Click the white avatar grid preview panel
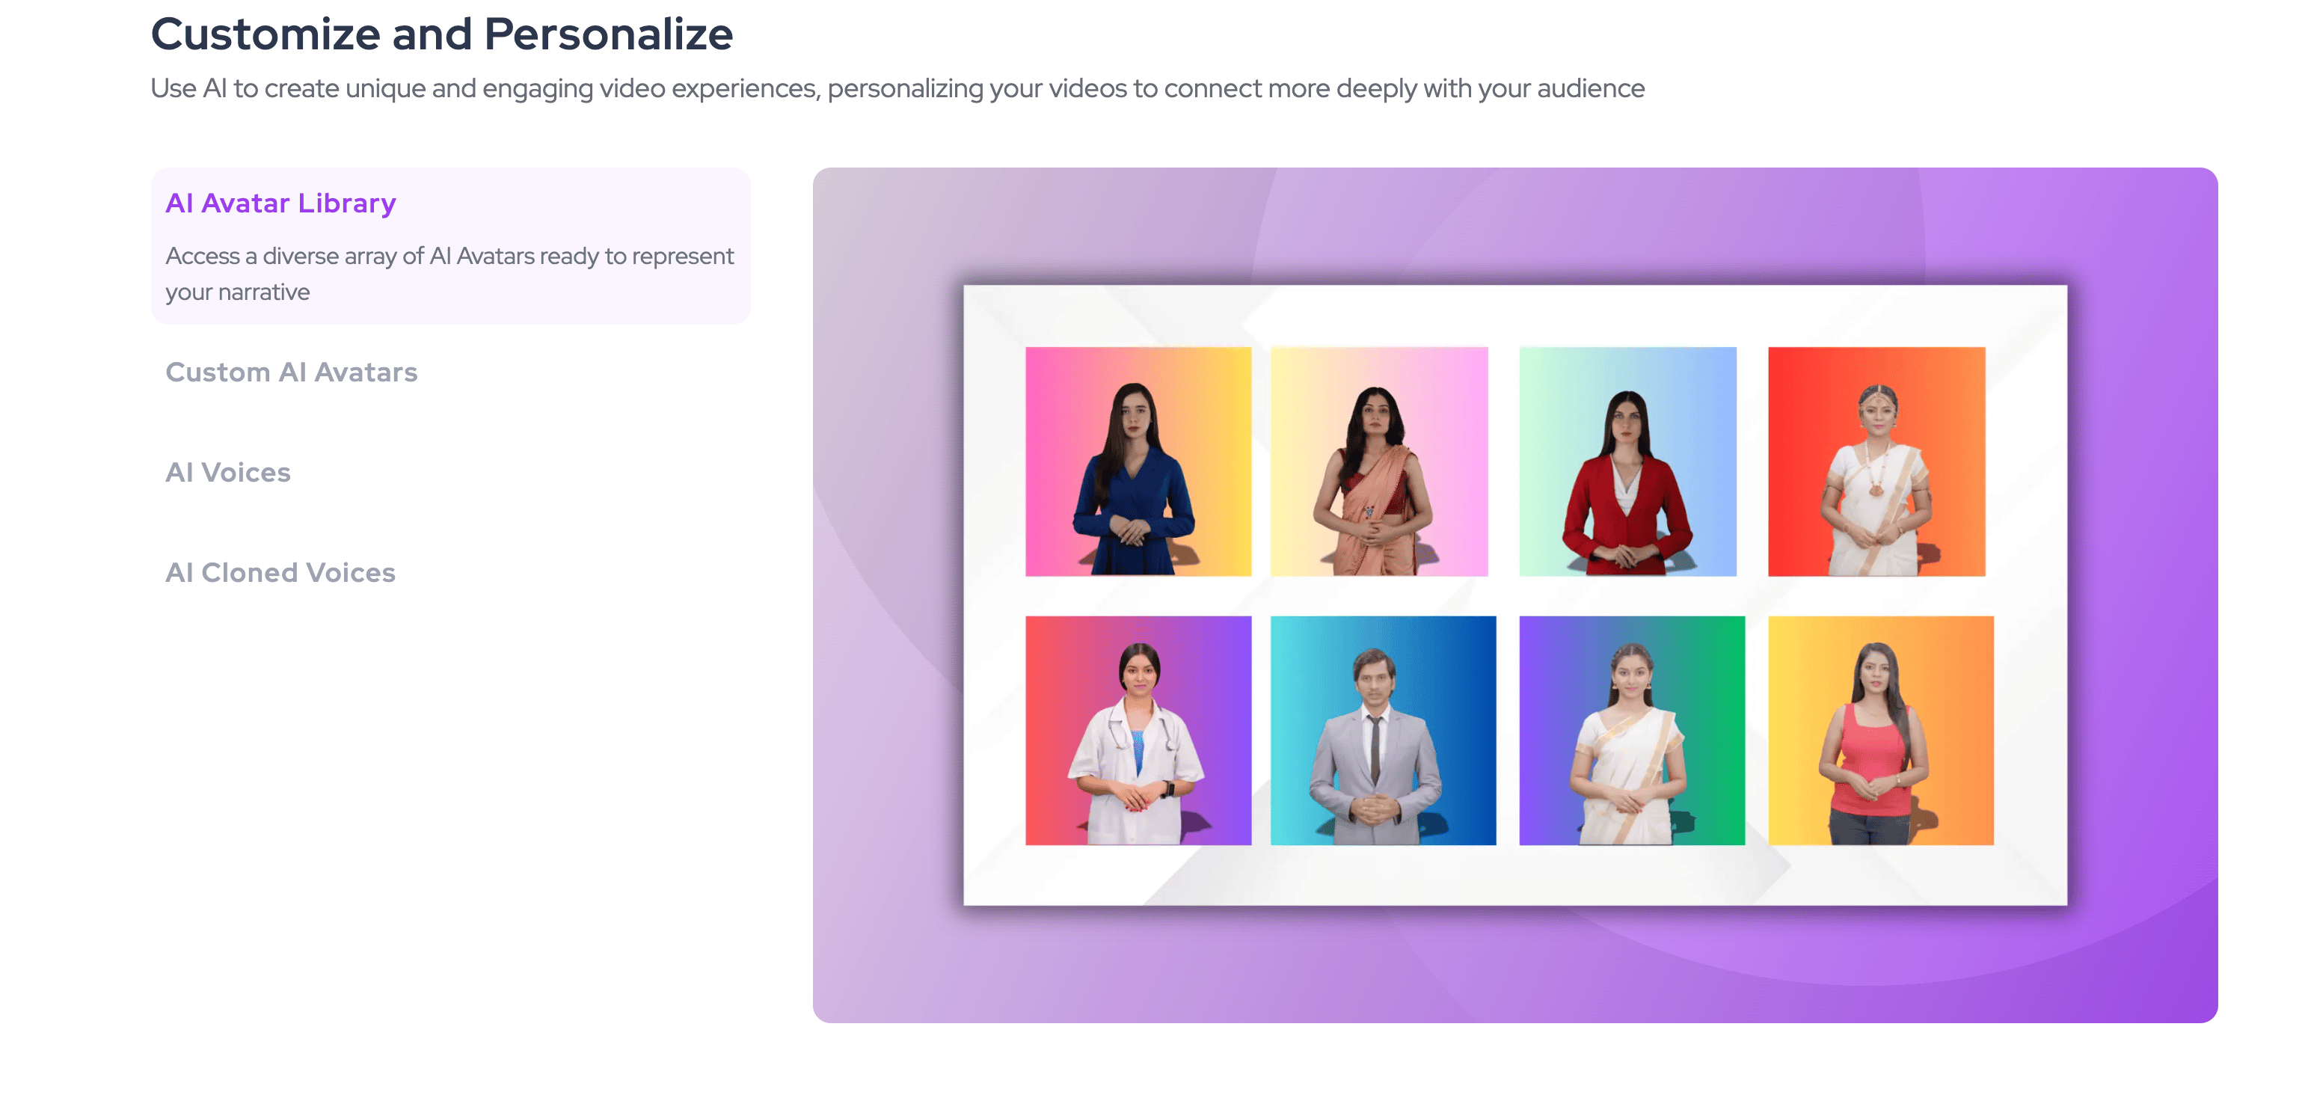 tap(1515, 595)
